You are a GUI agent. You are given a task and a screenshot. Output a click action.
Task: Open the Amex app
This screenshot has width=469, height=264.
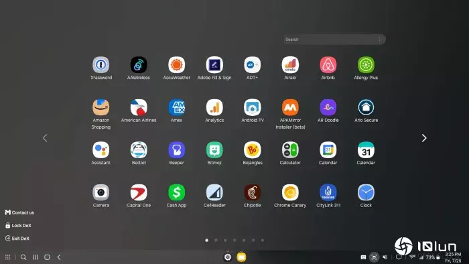176,107
